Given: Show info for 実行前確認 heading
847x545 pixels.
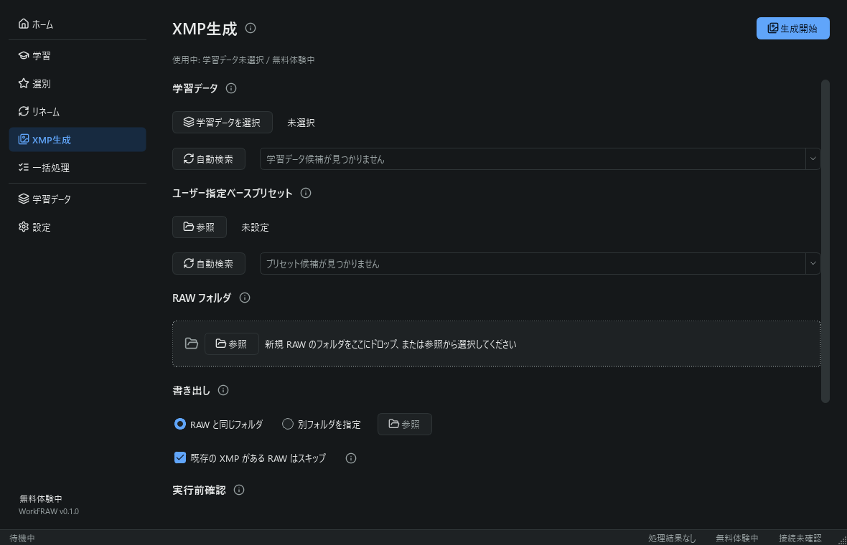Looking at the screenshot, I should tap(239, 490).
